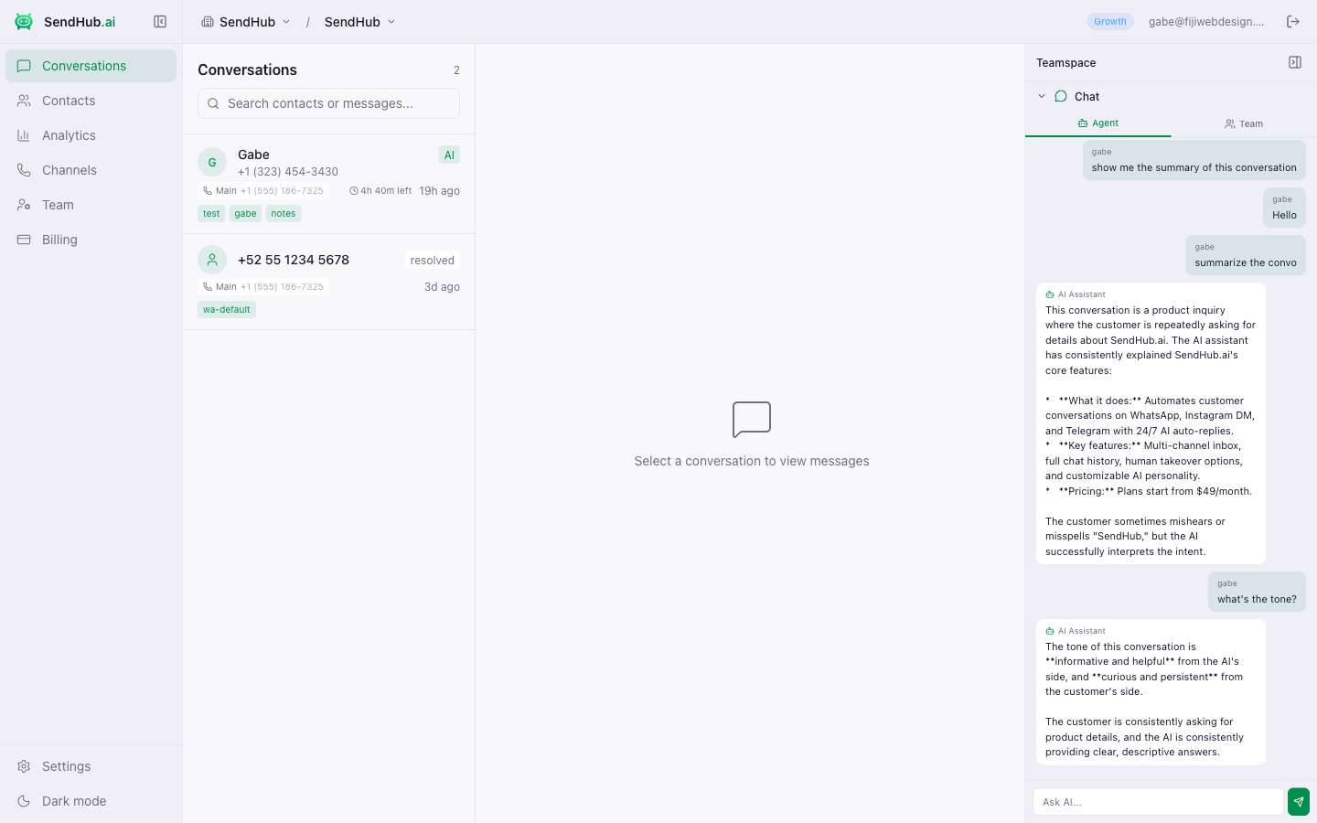Click the Teamspace title
The height and width of the screenshot is (823, 1317).
1065,63
